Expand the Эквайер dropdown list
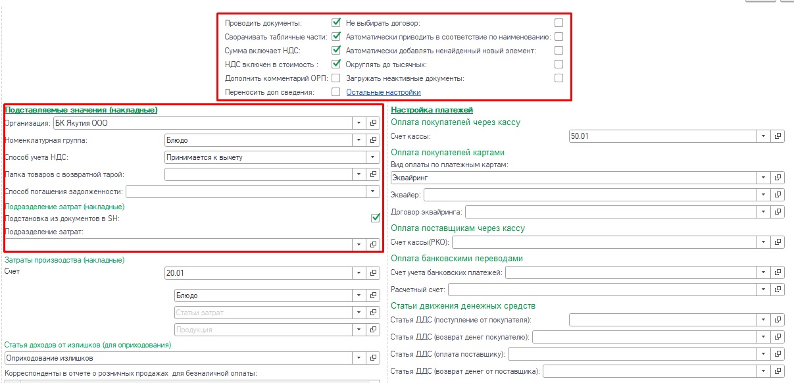 pos(763,195)
